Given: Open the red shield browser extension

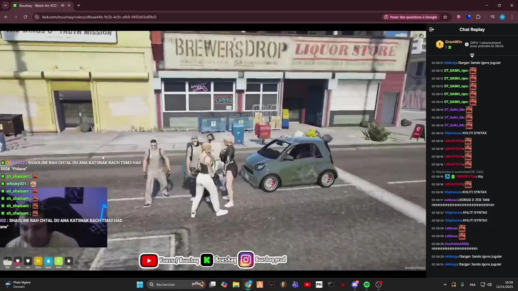Looking at the screenshot, I should (x=459, y=17).
